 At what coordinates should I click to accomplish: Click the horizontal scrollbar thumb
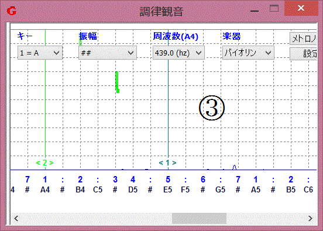point(199,219)
